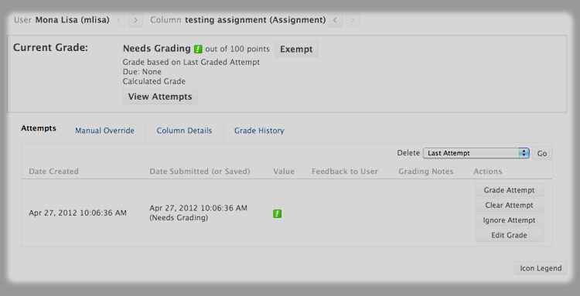
Task: Click Date Created column header
Action: click(53, 172)
